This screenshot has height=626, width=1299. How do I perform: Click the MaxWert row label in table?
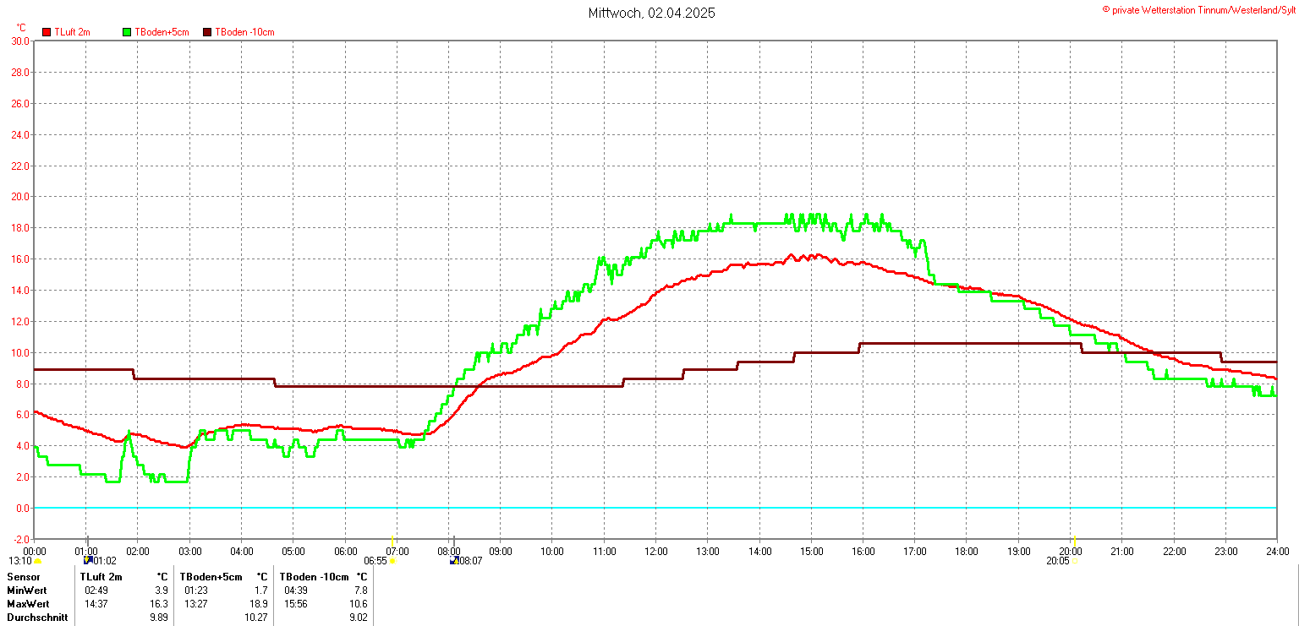click(27, 604)
